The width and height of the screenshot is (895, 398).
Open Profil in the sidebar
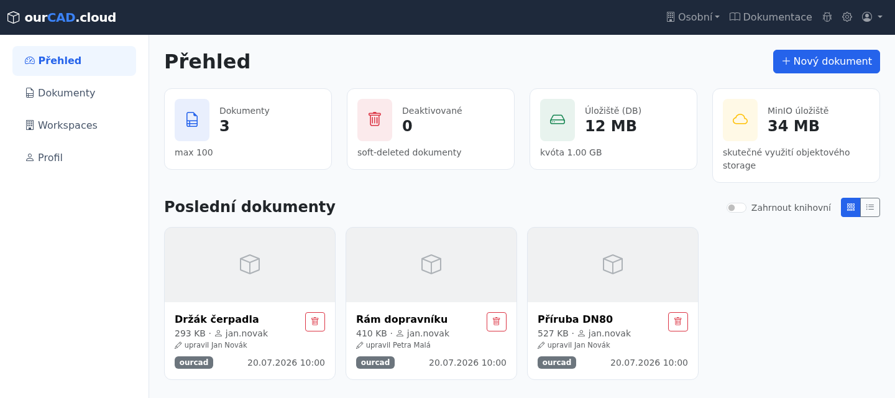[x=74, y=158]
